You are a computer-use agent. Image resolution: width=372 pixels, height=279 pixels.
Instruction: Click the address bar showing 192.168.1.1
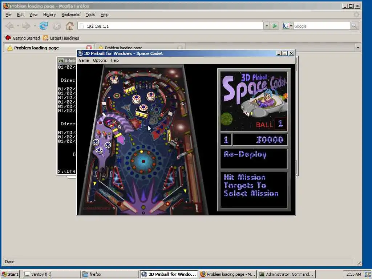170,26
